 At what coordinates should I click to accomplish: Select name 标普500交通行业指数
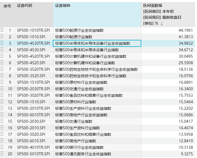[74, 121]
